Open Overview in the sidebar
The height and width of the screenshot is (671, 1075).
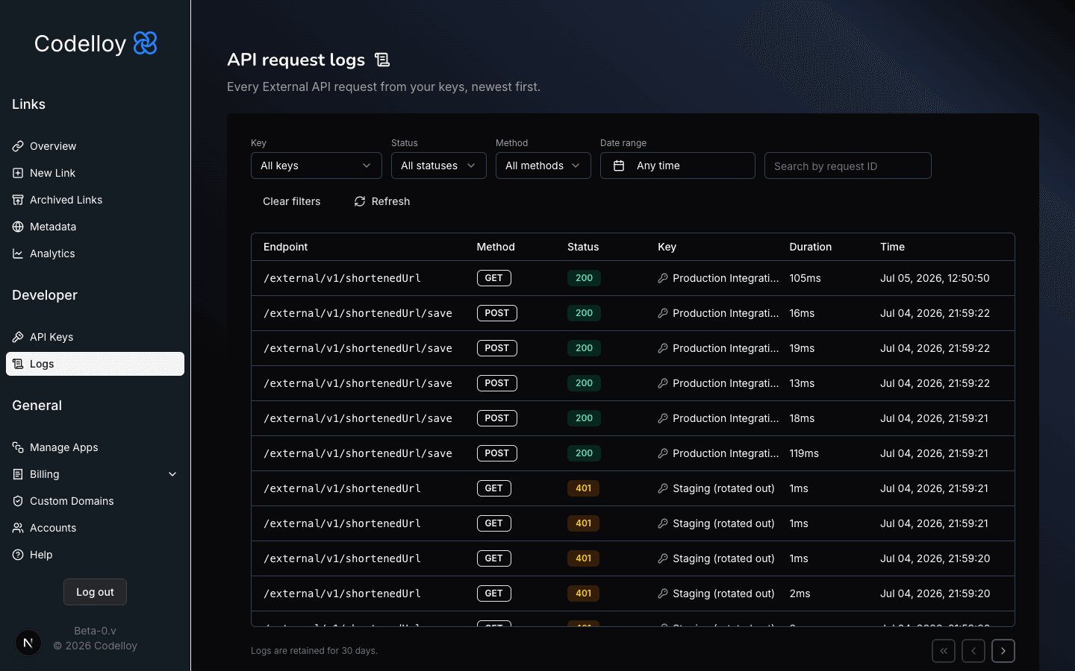pos(95,146)
